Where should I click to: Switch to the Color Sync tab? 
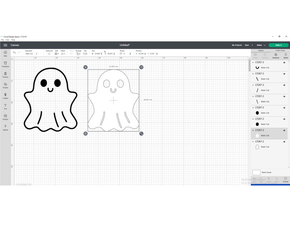pyautogui.click(x=280, y=50)
